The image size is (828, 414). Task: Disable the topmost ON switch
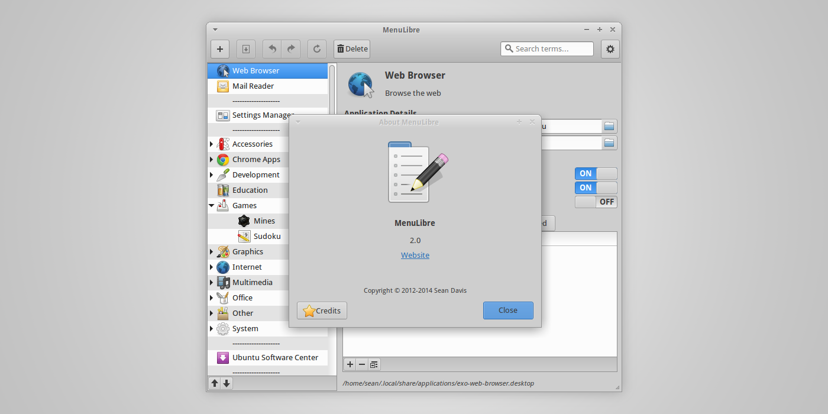click(596, 173)
